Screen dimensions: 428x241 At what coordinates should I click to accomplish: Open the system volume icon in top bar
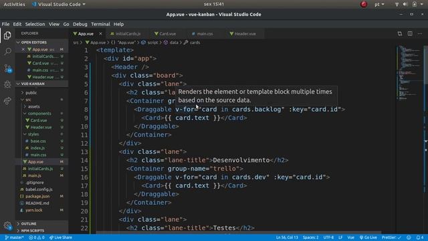(x=405, y=4)
